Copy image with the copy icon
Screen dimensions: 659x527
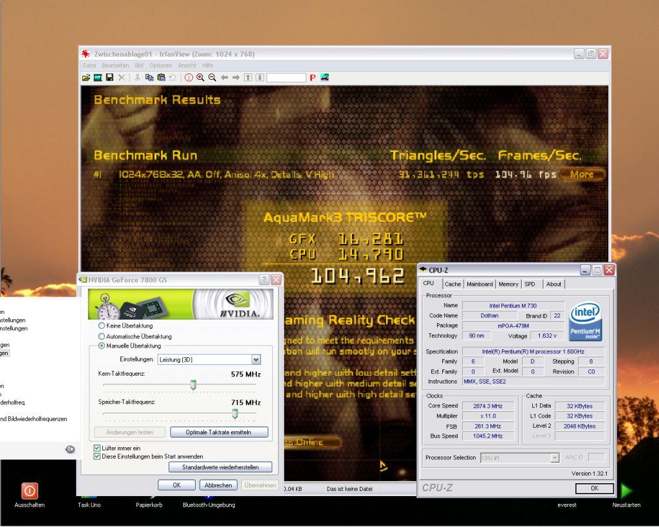[x=149, y=78]
